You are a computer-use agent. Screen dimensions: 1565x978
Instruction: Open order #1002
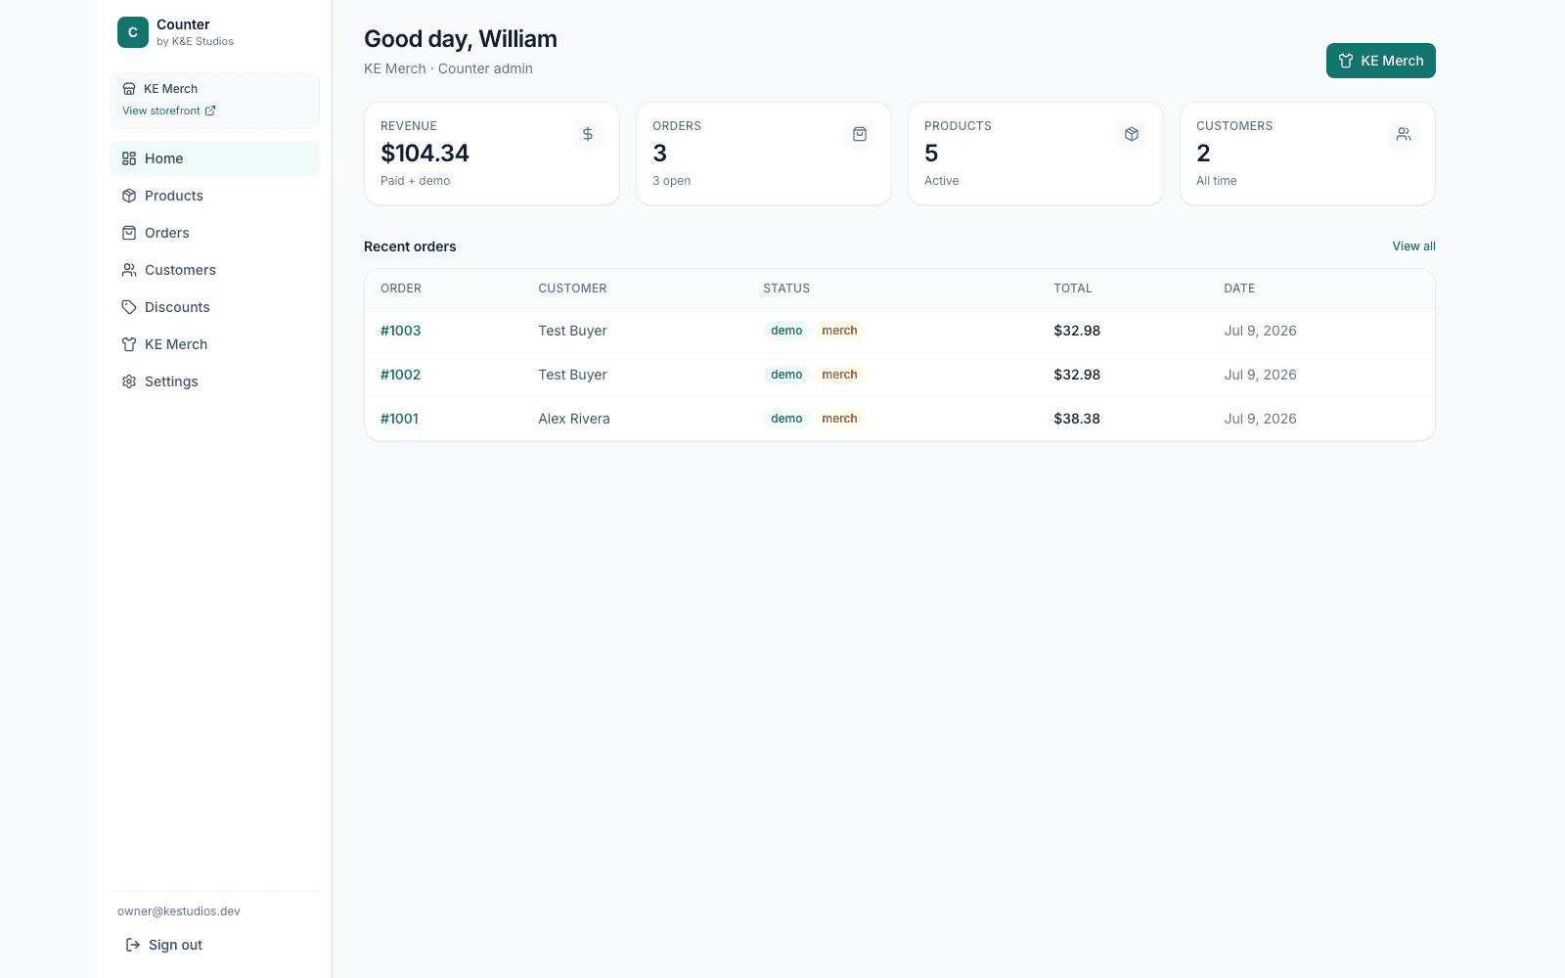400,375
